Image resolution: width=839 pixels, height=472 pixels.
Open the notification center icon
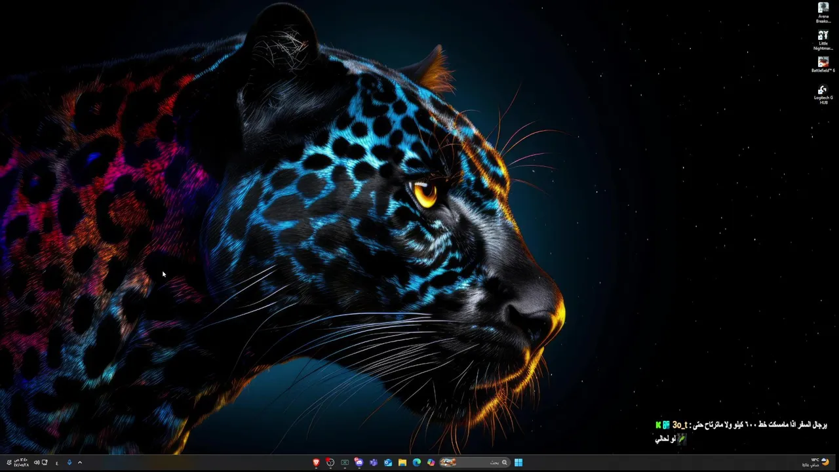point(9,462)
